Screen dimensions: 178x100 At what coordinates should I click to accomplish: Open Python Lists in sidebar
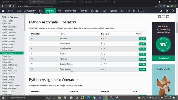pos(6,56)
